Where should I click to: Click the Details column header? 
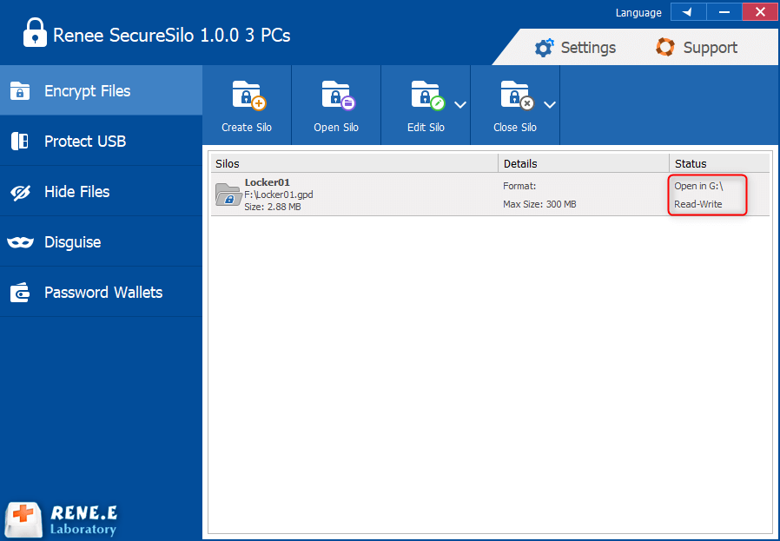(x=584, y=163)
